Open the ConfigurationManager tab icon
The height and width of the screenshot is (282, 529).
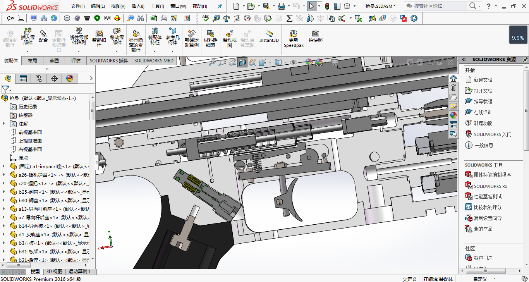(x=39, y=79)
